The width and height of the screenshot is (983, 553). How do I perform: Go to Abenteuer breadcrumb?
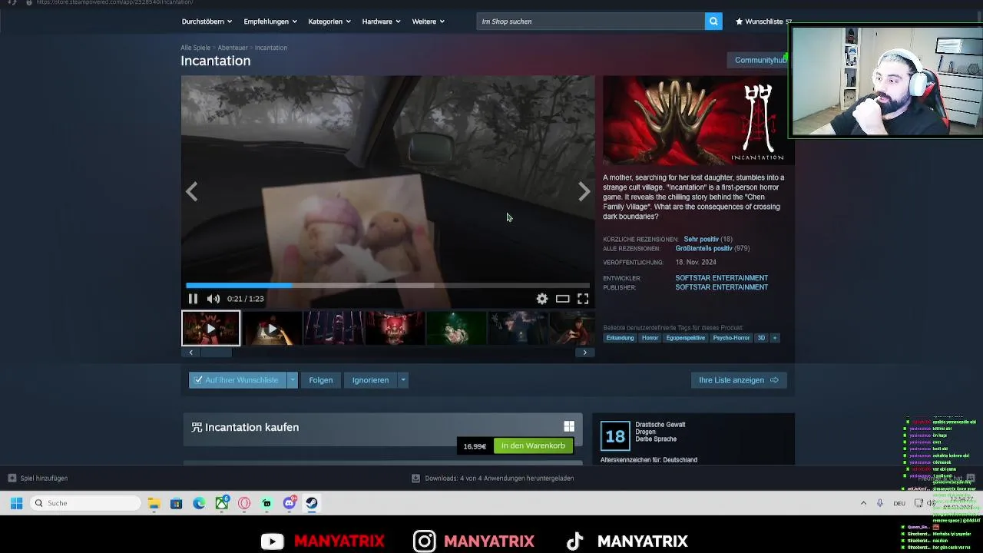click(x=233, y=48)
